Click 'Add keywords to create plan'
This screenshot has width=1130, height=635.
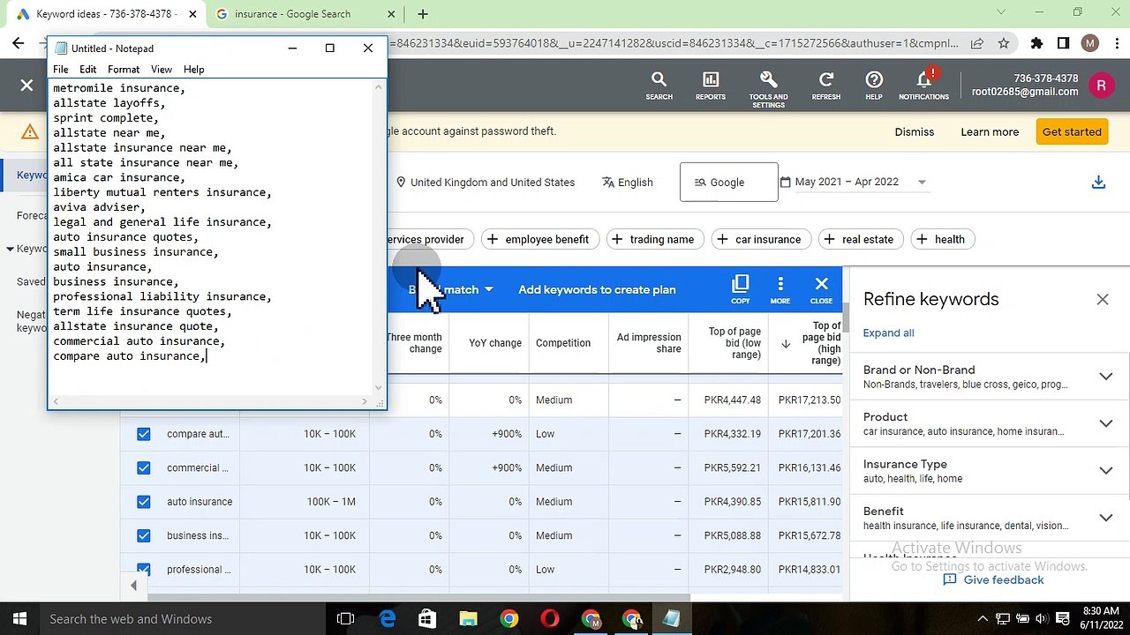tap(597, 289)
